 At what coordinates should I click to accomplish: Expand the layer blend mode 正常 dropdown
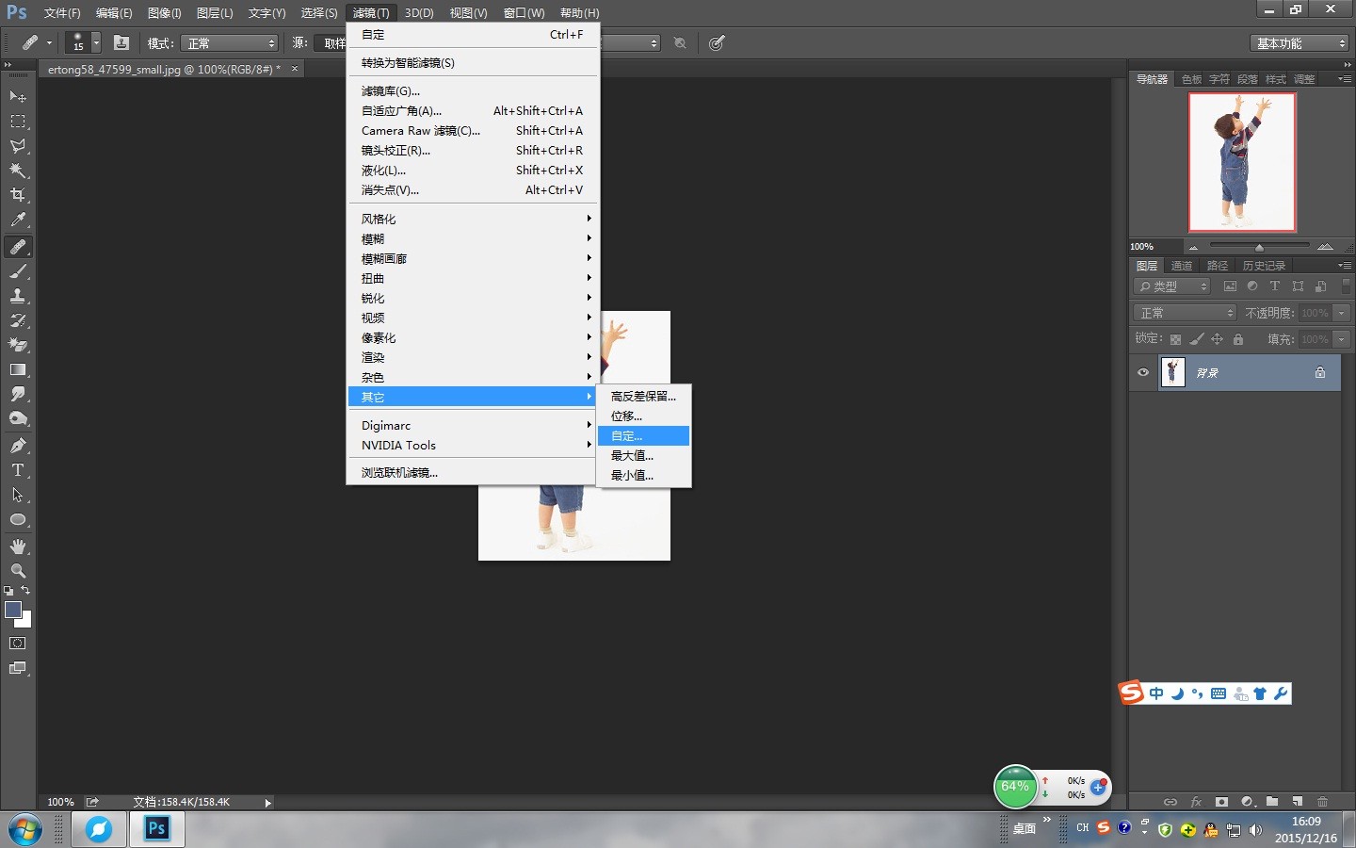tap(1185, 313)
